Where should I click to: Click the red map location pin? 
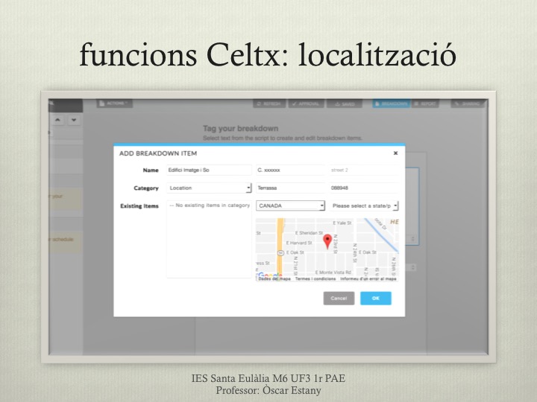coord(327,241)
